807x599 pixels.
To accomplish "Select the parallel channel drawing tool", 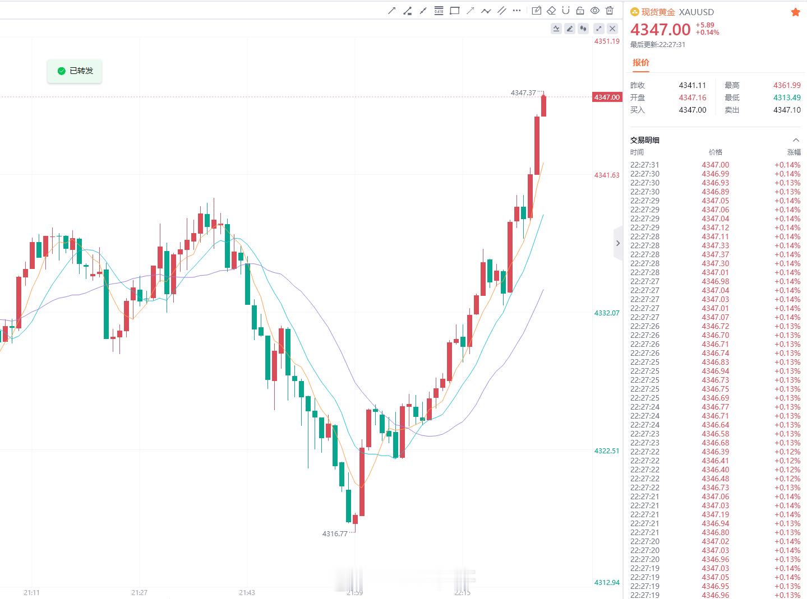I will (502, 11).
